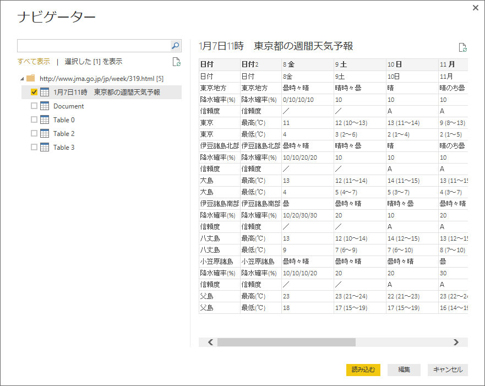Click the 小笠原諸島 cell in first column
The image size is (485, 386).
pos(219,262)
